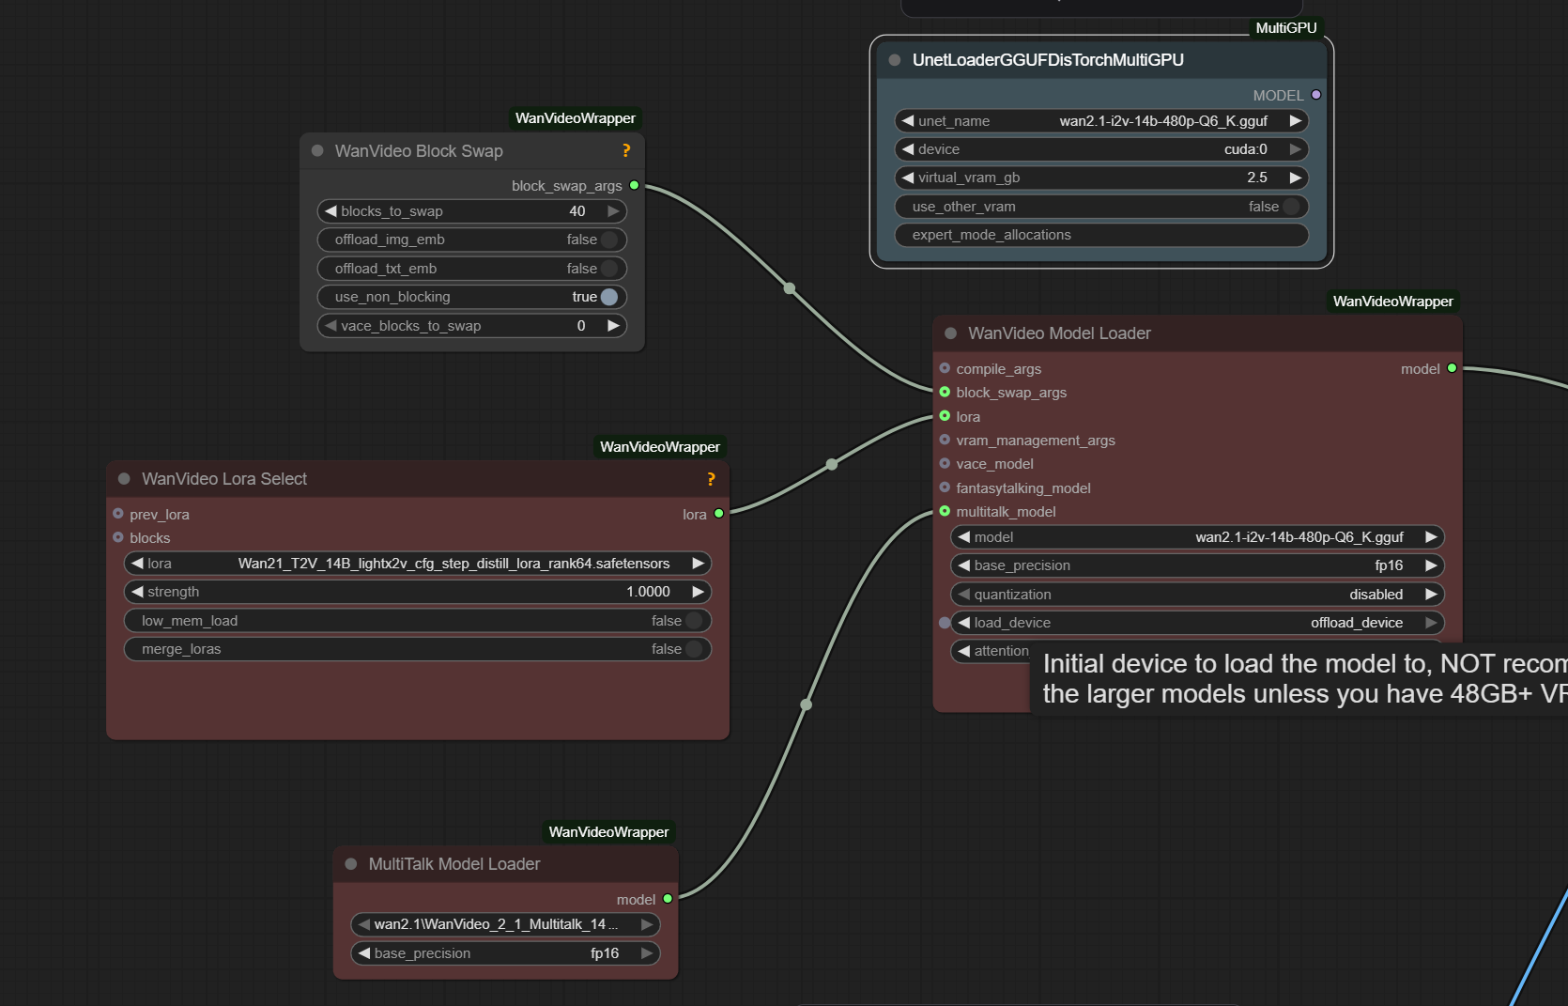The height and width of the screenshot is (1006, 1568).
Task: Click the vace_model input socket
Action: tap(945, 463)
